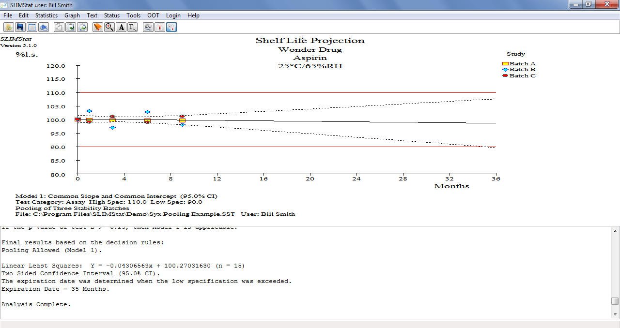The image size is (620, 328).
Task: Click the scatter plot graph icon
Action: (x=148, y=27)
